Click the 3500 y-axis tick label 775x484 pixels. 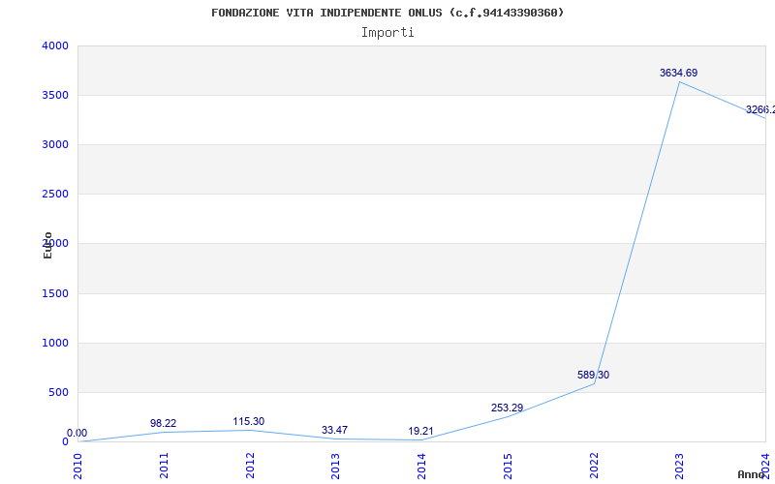pyautogui.click(x=55, y=95)
